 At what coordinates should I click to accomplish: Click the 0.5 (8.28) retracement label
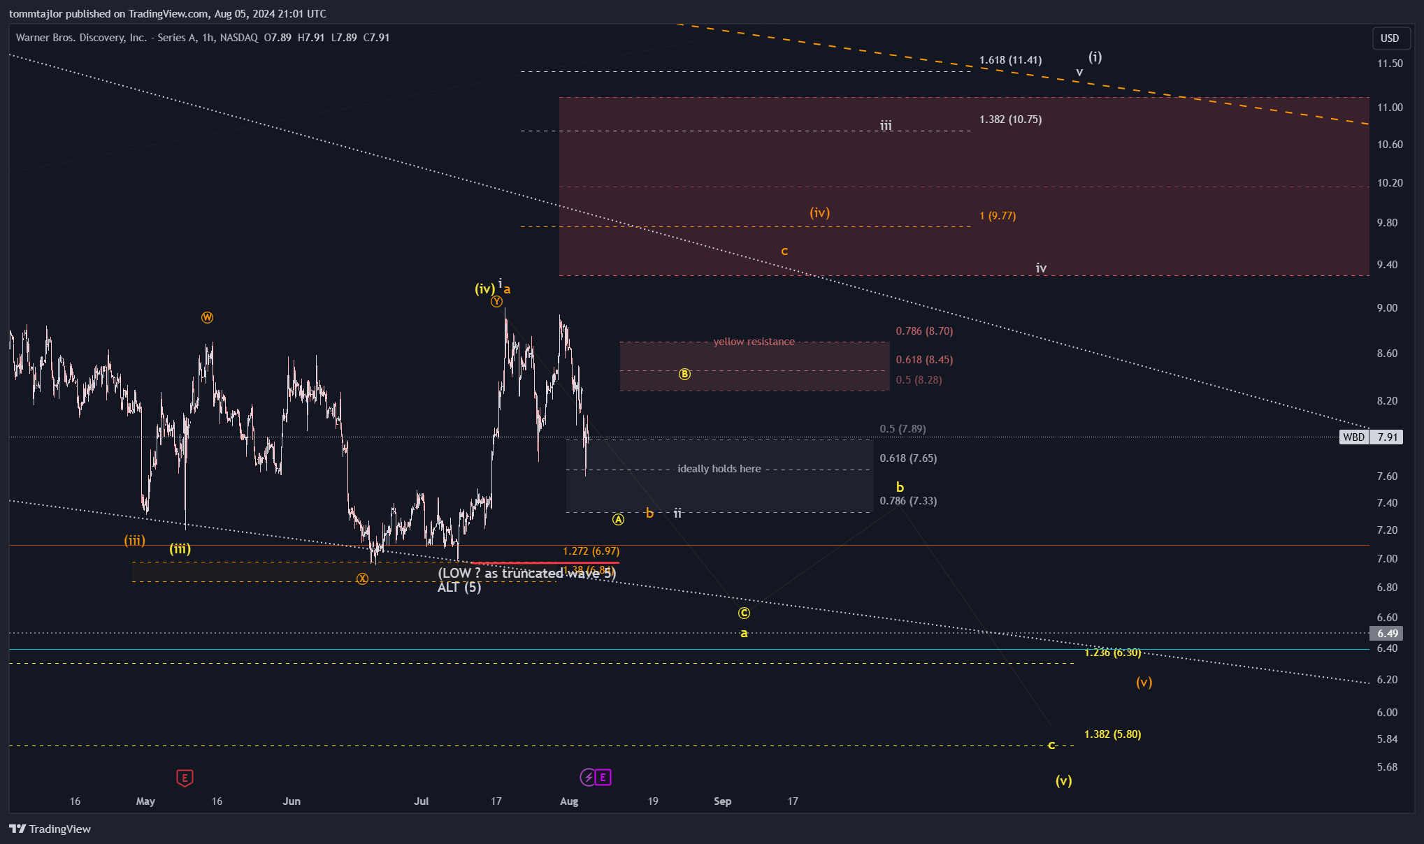click(x=919, y=380)
